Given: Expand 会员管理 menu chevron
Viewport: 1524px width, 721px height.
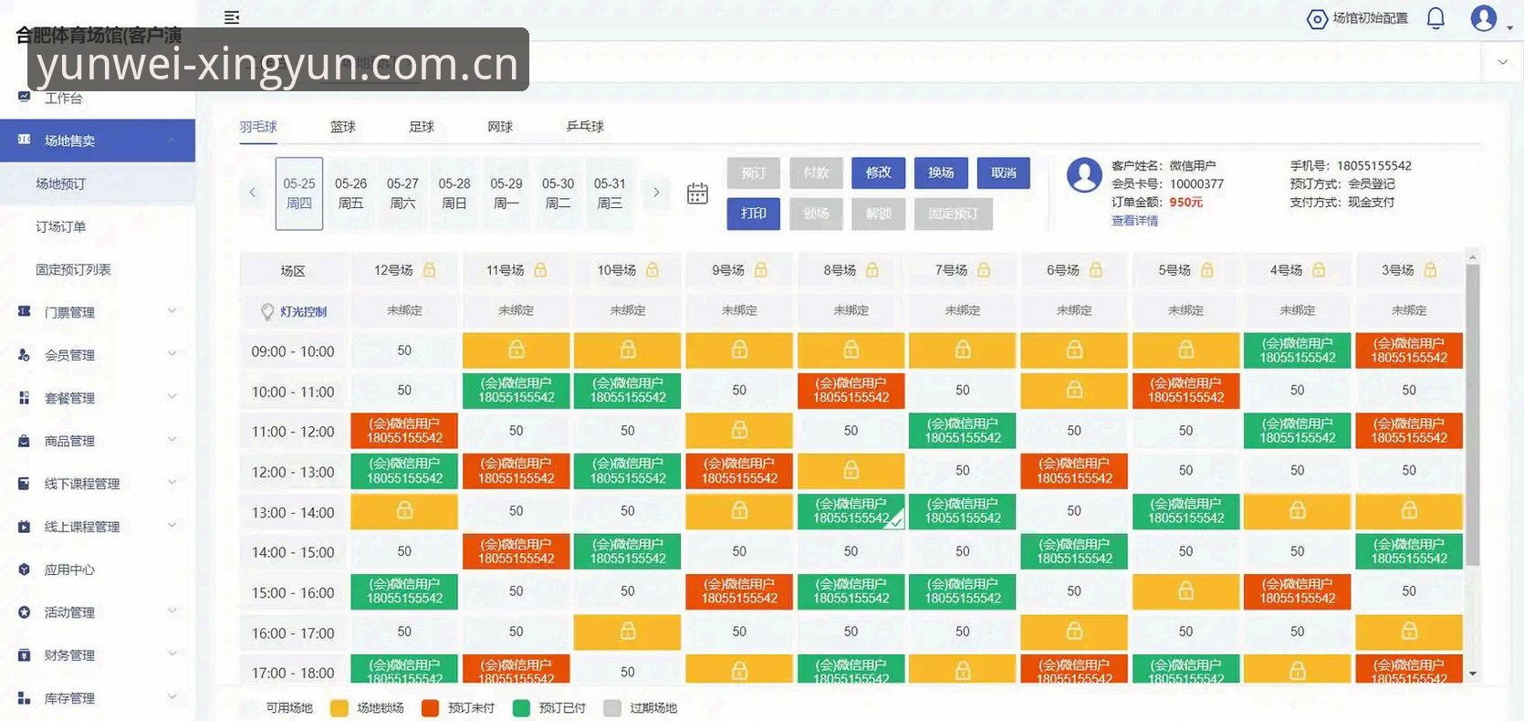Looking at the screenshot, I should pyautogui.click(x=172, y=354).
